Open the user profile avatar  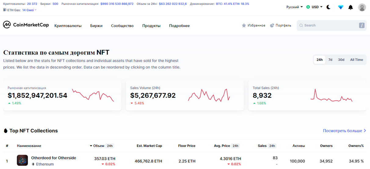click(x=362, y=7)
